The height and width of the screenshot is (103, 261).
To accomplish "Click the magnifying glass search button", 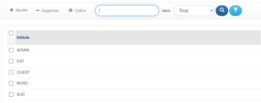I will [x=222, y=11].
